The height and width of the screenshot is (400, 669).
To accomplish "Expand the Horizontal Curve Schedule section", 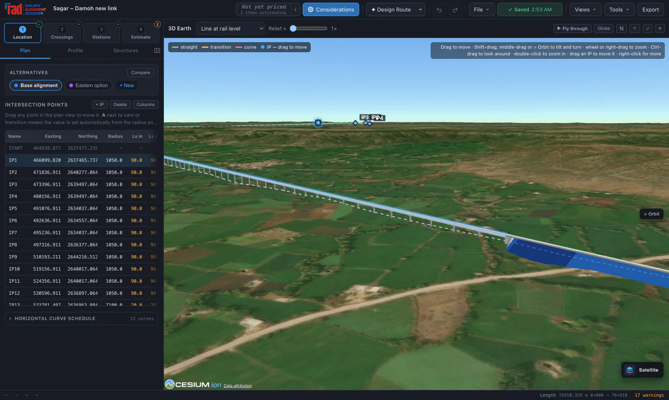I will [x=82, y=319].
